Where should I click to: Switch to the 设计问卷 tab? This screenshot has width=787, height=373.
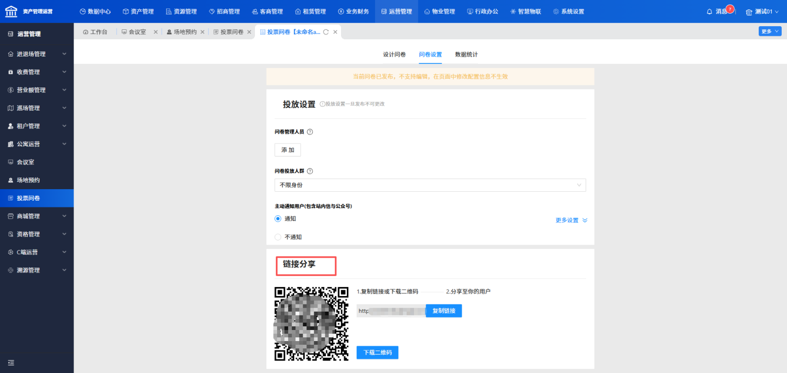(394, 54)
